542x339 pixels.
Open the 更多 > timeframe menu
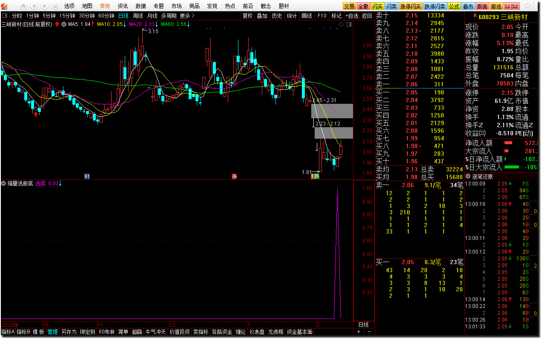(187, 16)
